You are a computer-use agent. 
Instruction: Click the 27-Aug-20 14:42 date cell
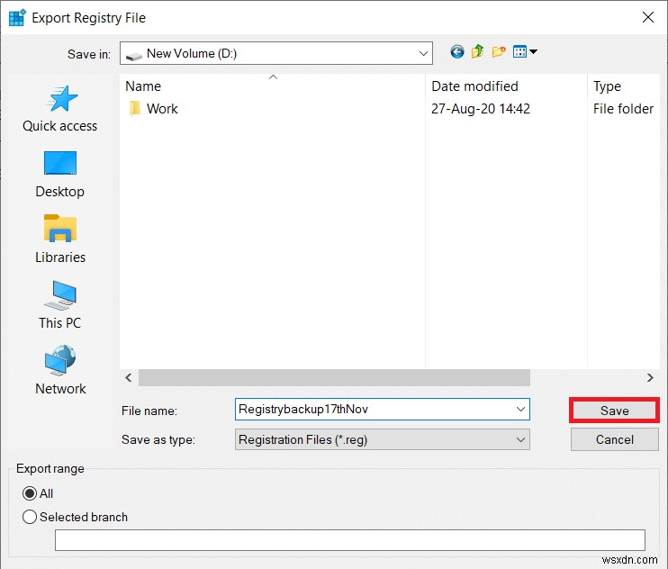481,109
